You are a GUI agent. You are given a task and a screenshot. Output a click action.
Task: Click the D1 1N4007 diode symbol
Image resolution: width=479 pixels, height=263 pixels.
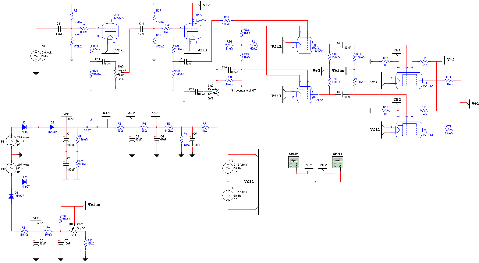pos(24,127)
